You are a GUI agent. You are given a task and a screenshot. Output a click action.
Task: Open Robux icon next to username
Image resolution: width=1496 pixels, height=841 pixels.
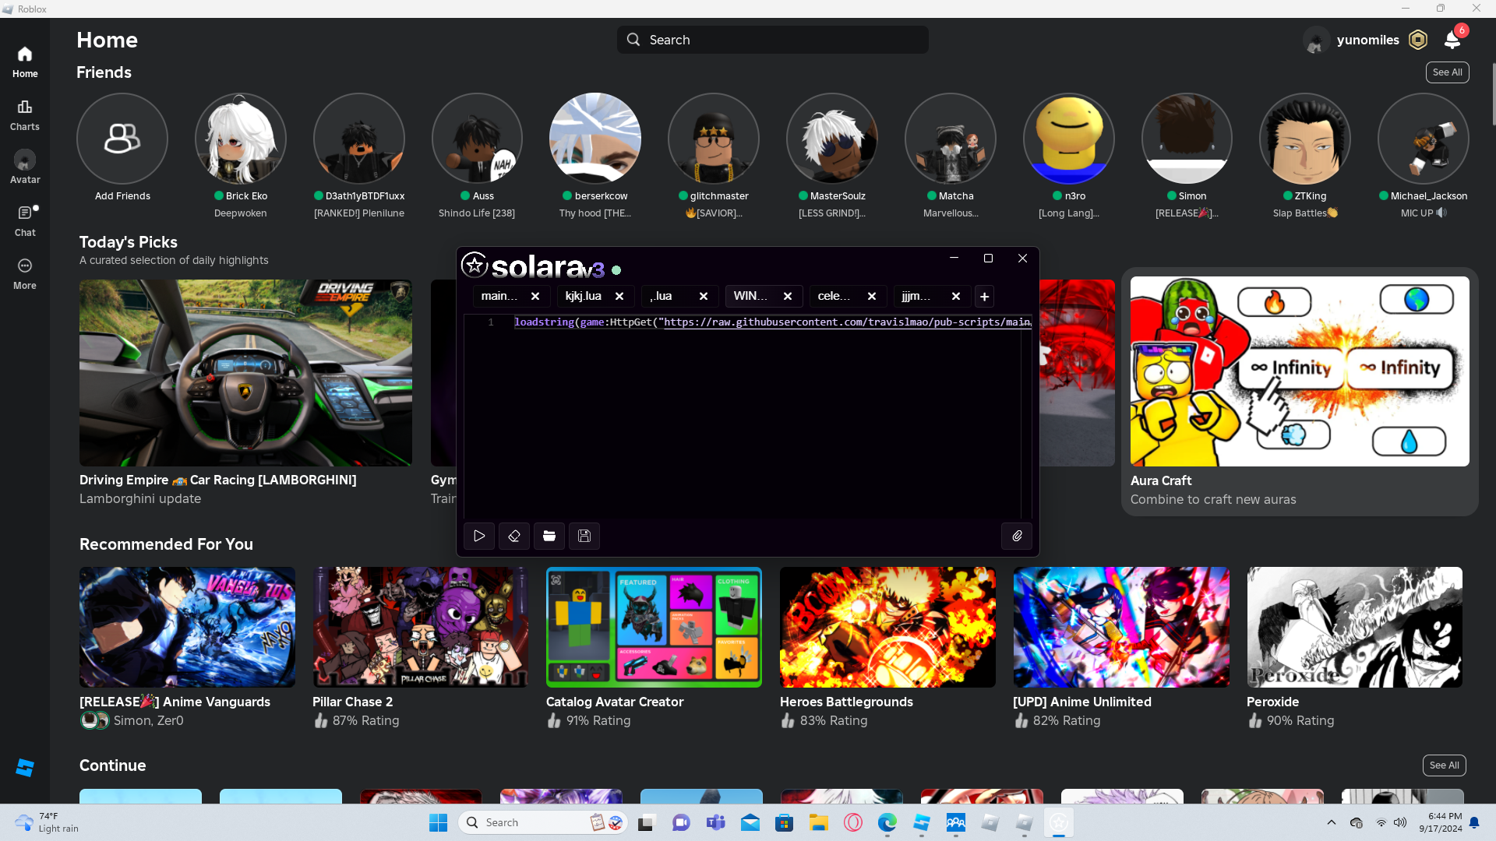click(x=1418, y=40)
